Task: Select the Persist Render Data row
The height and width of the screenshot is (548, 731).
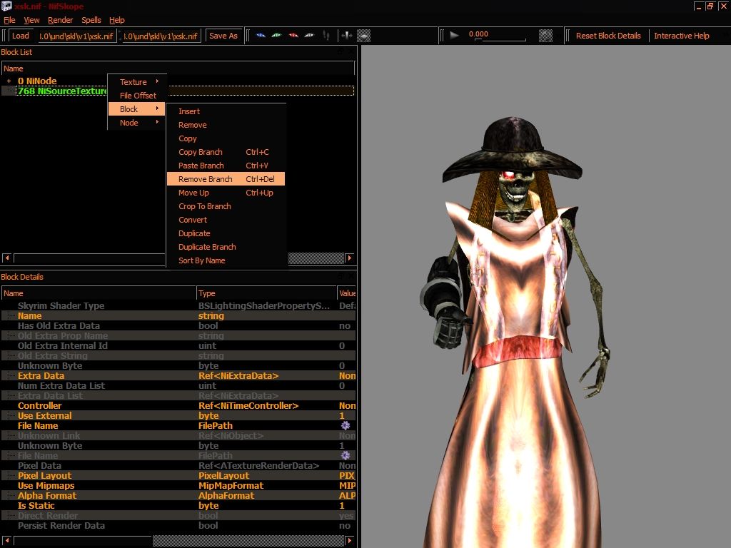Action: point(178,526)
